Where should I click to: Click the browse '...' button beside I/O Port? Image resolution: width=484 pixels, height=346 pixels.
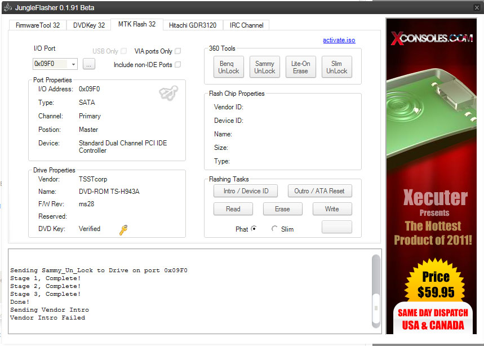(88, 64)
